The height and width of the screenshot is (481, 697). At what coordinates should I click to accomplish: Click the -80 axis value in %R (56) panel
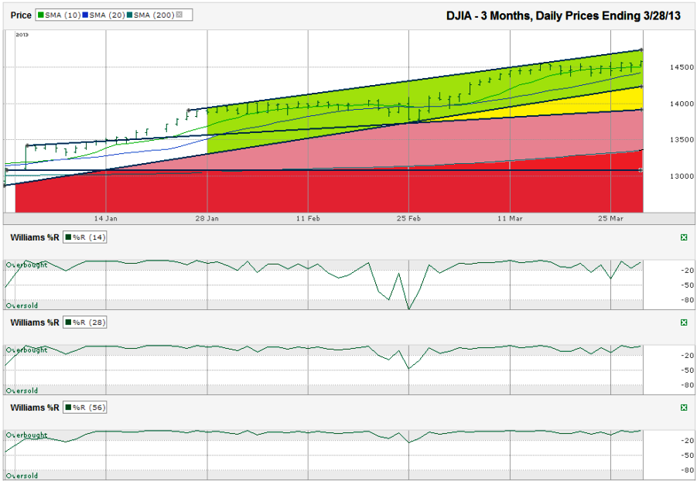point(688,470)
